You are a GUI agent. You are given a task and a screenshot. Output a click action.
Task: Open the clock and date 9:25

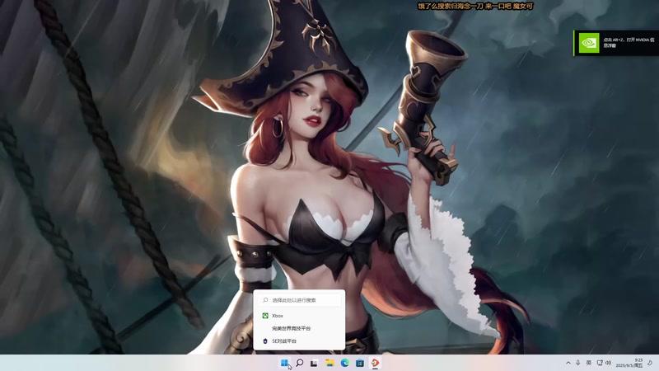click(629, 363)
